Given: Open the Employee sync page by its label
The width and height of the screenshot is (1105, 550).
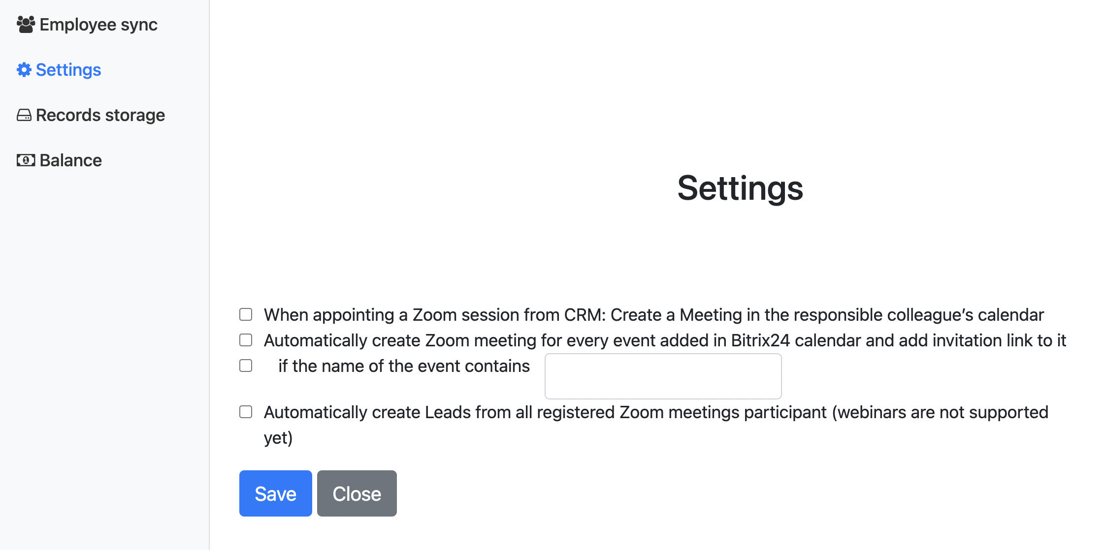Looking at the screenshot, I should [98, 25].
